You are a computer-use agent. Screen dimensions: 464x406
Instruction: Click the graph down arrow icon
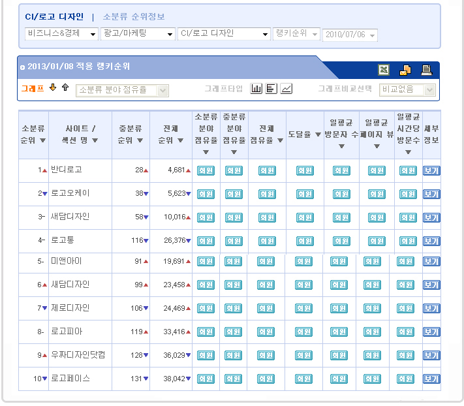(54, 88)
